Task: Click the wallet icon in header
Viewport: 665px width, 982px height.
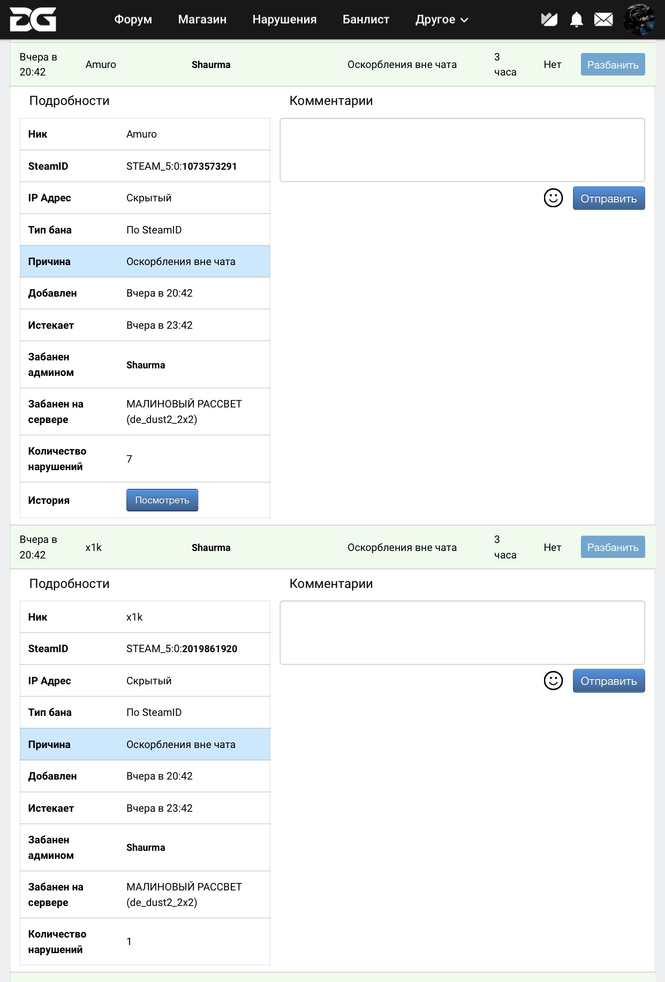Action: (x=549, y=20)
